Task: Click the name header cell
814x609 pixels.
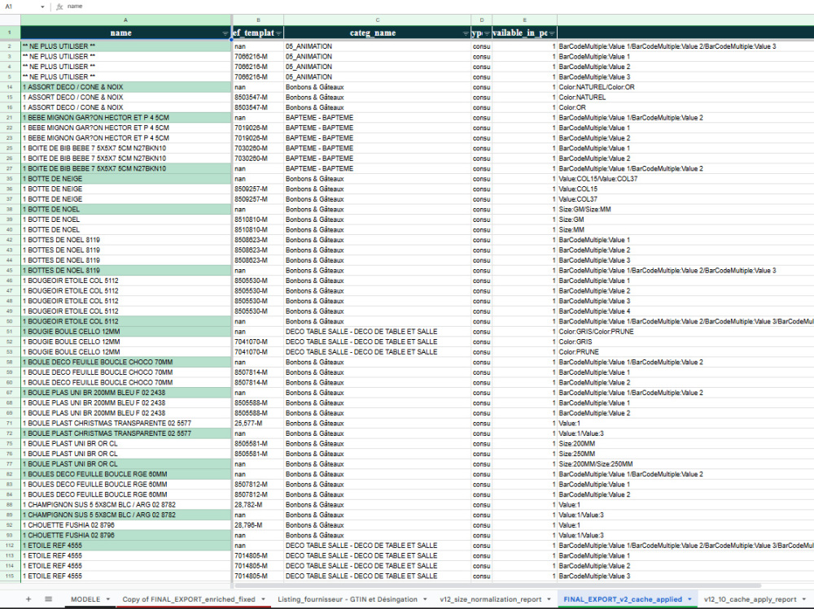Action: [125, 33]
